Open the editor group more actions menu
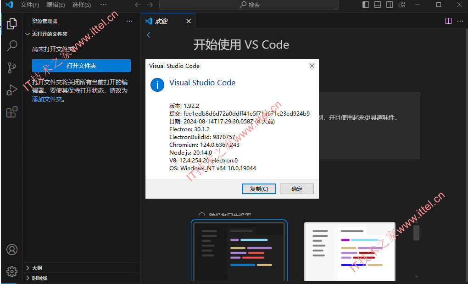 (460, 21)
